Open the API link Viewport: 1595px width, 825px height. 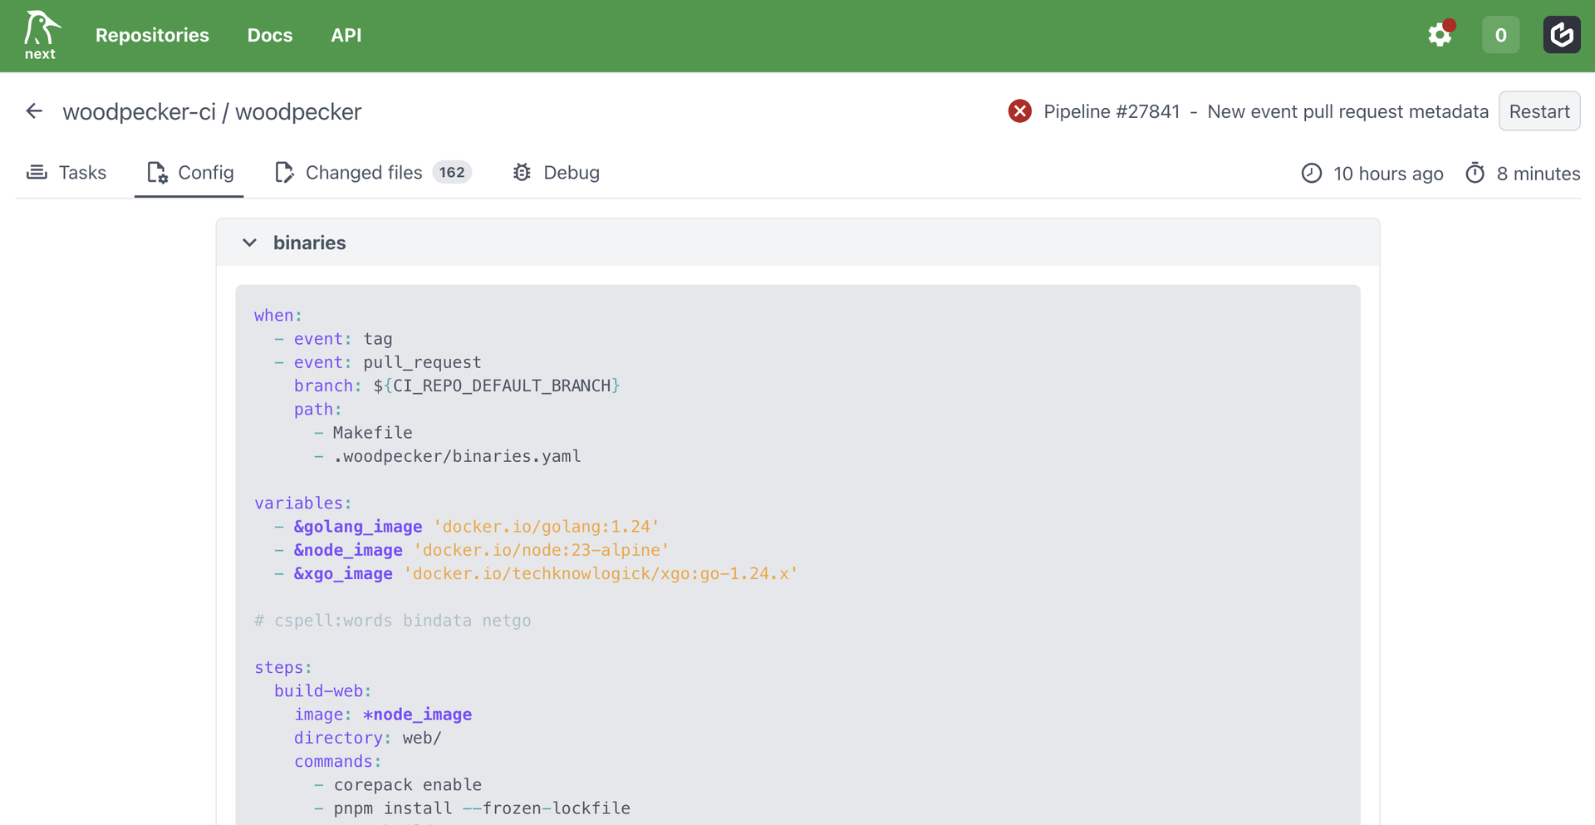(346, 35)
